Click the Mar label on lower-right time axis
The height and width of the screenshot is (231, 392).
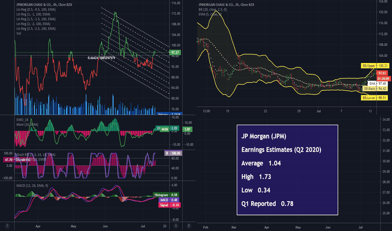[234, 227]
